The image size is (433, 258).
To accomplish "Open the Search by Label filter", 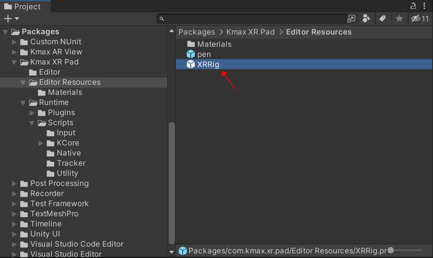I will [x=383, y=19].
